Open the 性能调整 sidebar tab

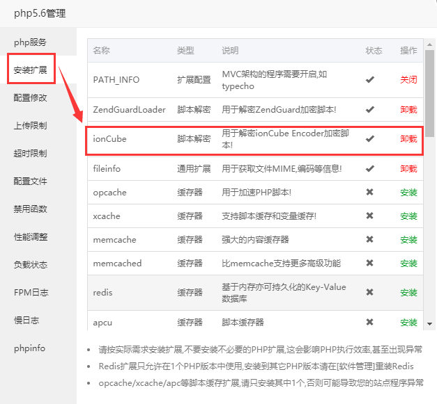point(31,237)
